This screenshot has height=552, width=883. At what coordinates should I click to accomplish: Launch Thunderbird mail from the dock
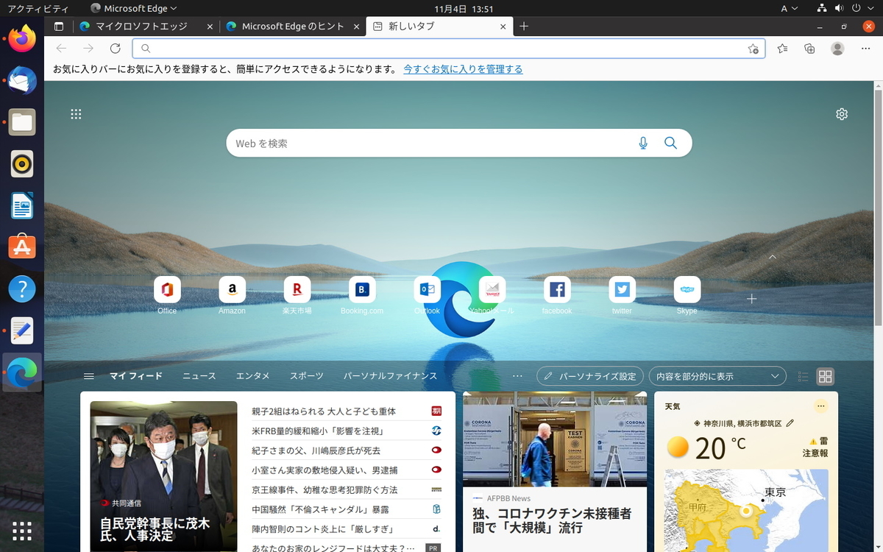tap(22, 81)
